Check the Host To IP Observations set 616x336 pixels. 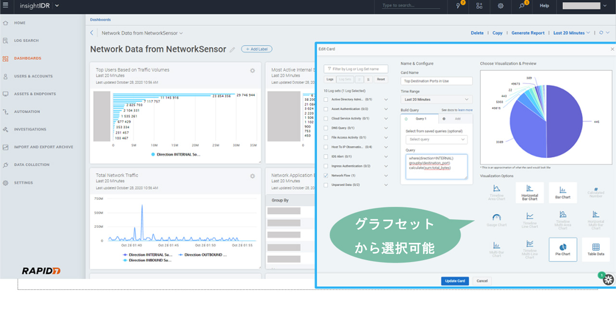[x=326, y=147]
